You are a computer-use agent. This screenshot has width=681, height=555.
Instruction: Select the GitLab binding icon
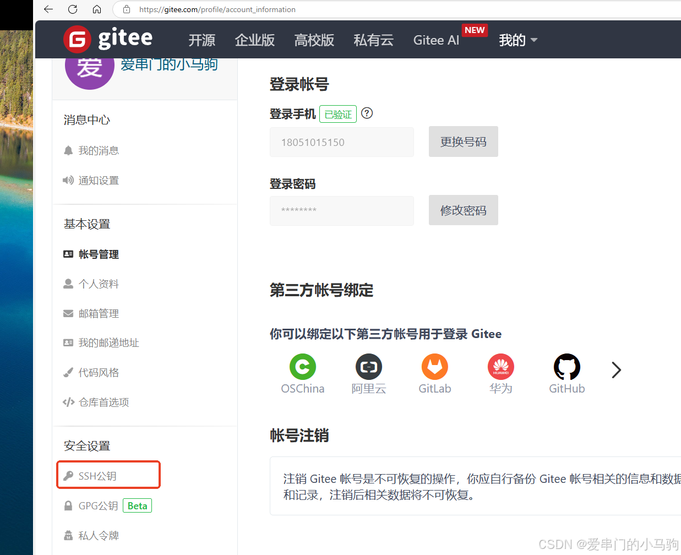pyautogui.click(x=435, y=367)
